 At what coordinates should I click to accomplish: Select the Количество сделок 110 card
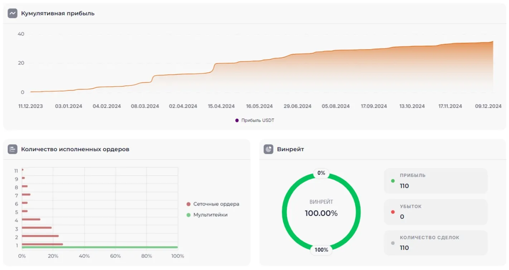pos(436,243)
